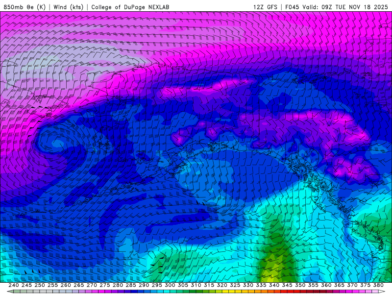The image size is (392, 294).
Task: Select the 380 scale label
Action: [x=378, y=285]
